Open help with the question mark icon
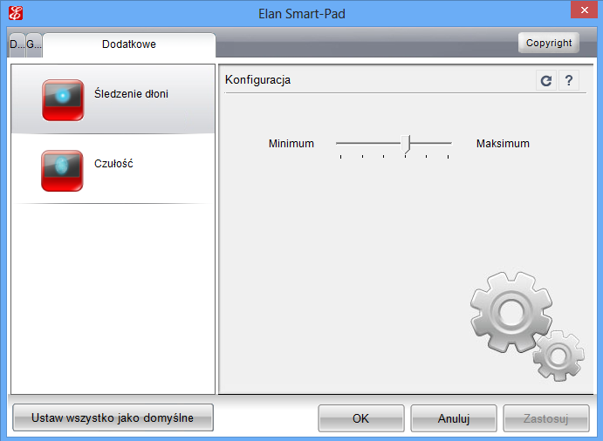This screenshot has height=441, width=603. point(569,81)
